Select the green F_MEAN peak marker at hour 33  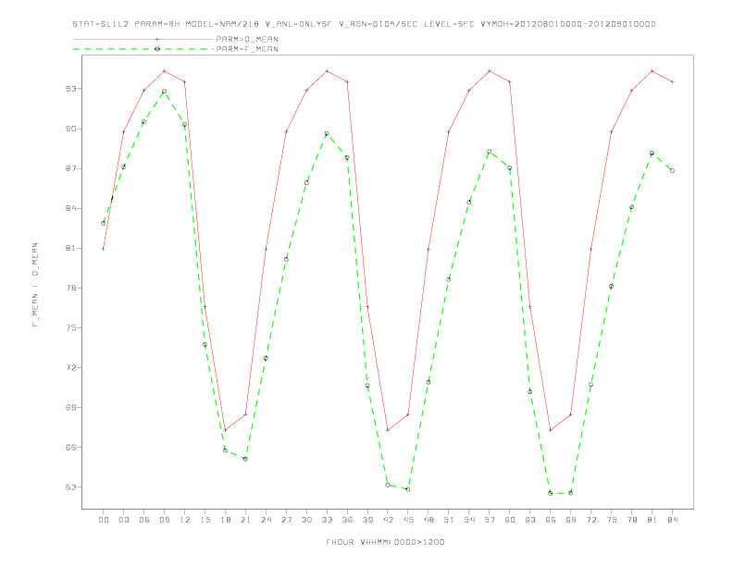pyautogui.click(x=327, y=134)
